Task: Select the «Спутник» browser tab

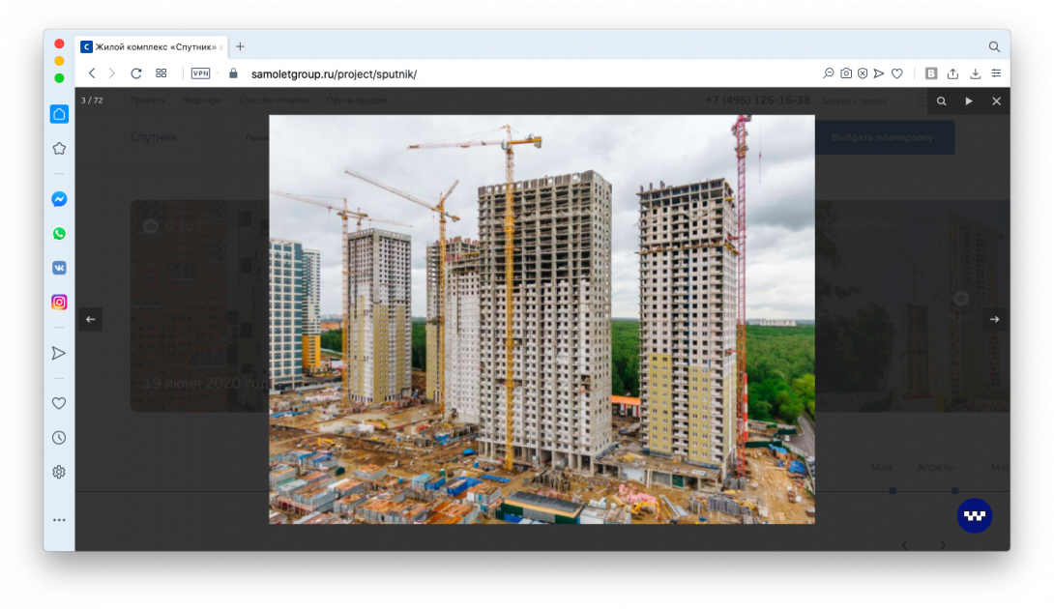Action: pyautogui.click(x=153, y=46)
